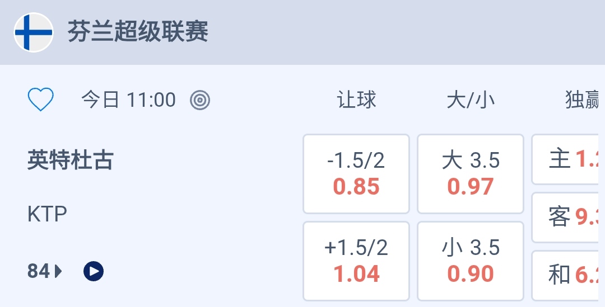Pick handicap -1.5/2 at odds 0.85
This screenshot has height=307, width=605.
point(356,174)
